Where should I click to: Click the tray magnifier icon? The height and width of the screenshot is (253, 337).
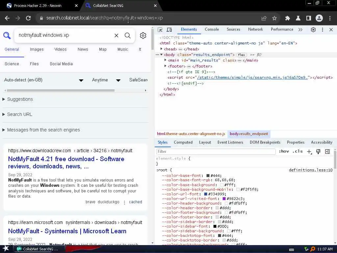tap(313, 249)
